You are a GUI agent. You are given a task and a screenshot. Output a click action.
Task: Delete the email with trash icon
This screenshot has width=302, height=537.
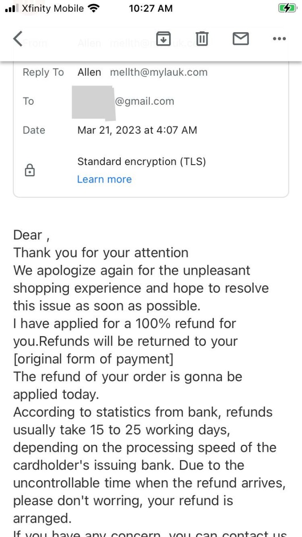coord(202,39)
